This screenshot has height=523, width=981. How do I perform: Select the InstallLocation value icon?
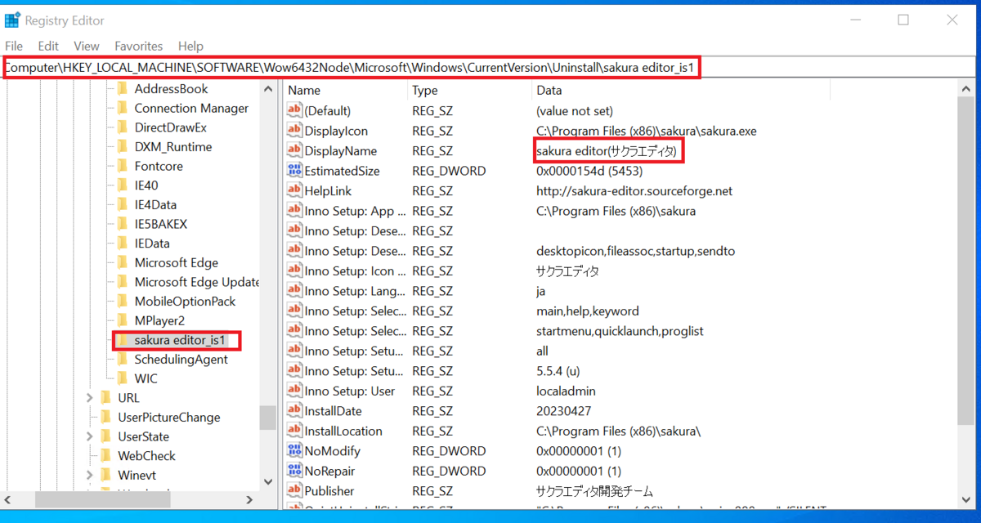(295, 431)
